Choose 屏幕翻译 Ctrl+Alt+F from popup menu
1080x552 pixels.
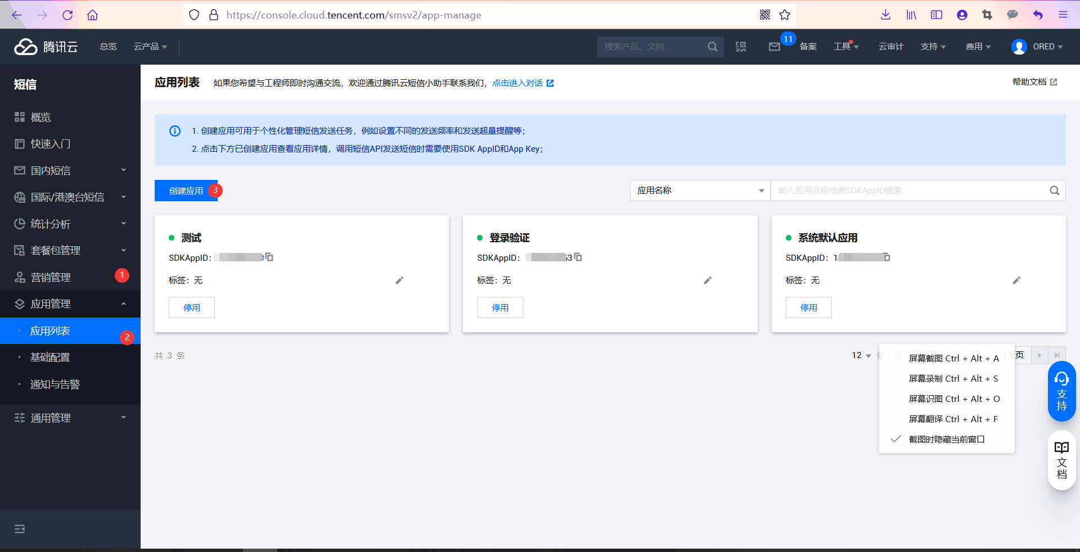(x=947, y=419)
